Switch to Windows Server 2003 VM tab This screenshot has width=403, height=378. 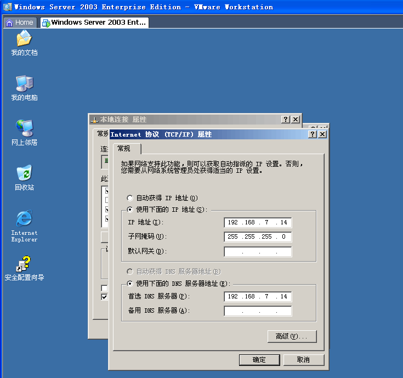tap(94, 22)
